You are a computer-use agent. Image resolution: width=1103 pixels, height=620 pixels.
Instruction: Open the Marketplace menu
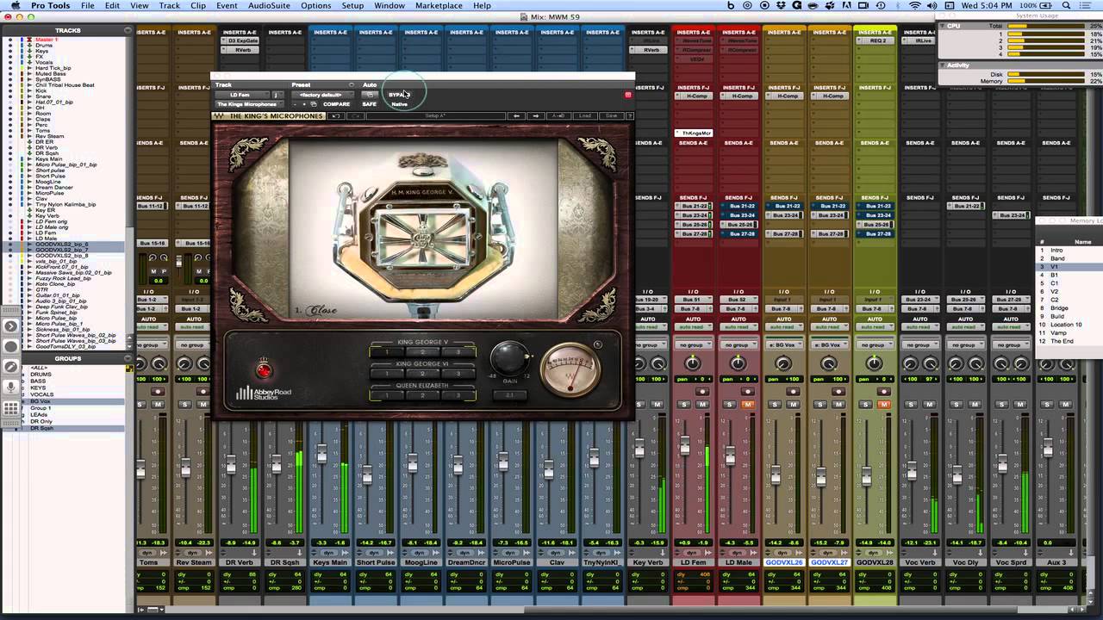point(439,6)
